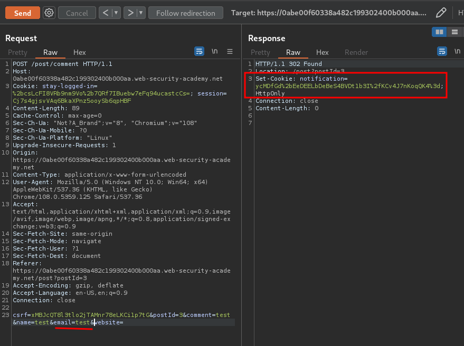464x346 pixels.
Task: Click the response Content-Length: 0 header
Action: pyautogui.click(x=287, y=108)
